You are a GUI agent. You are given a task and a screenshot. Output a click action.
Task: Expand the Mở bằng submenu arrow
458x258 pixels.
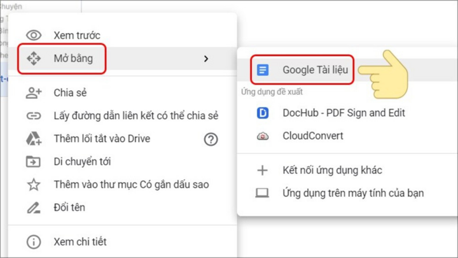point(206,59)
